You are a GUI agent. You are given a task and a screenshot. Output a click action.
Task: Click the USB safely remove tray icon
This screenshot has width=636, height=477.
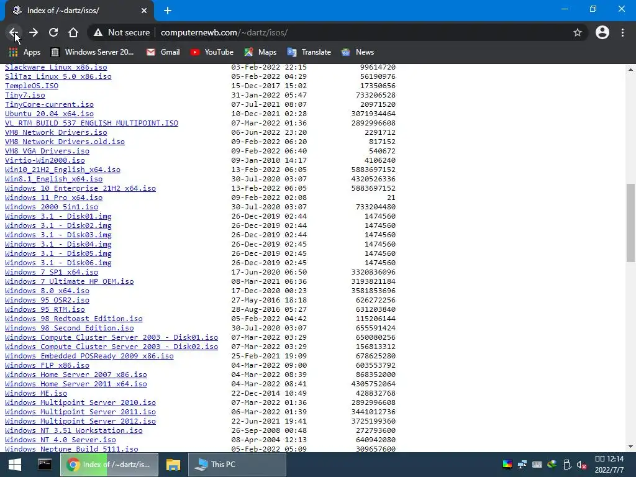[567, 465]
